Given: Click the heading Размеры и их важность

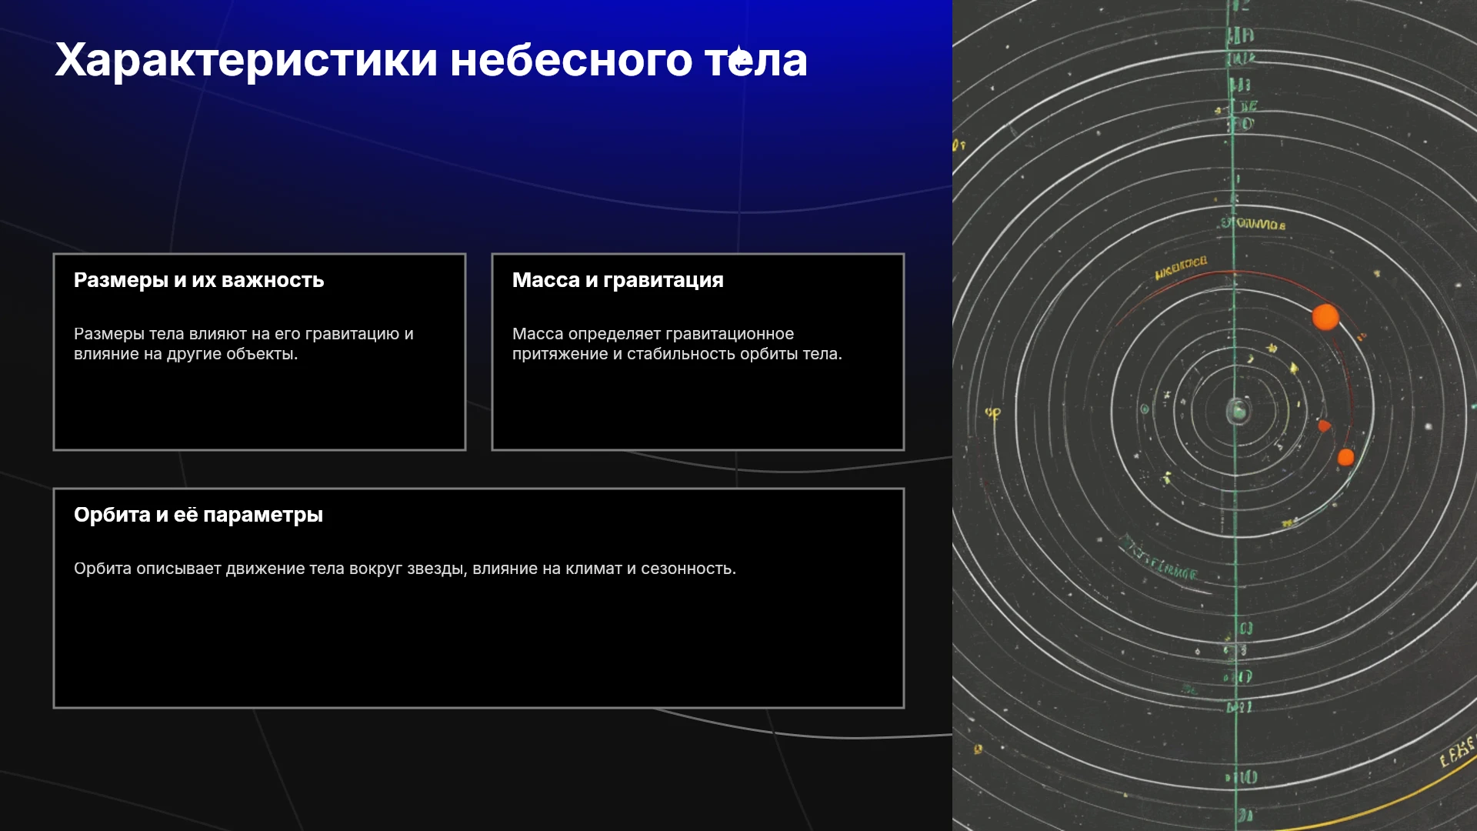Looking at the screenshot, I should (198, 280).
